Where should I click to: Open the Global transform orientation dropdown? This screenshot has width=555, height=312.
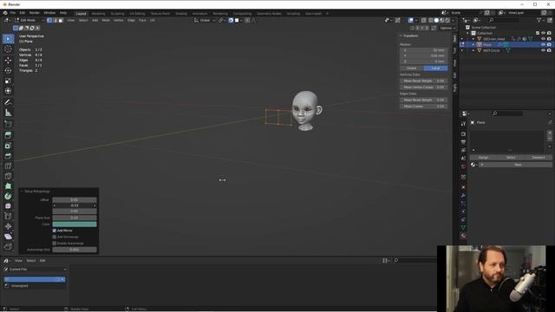coord(205,20)
